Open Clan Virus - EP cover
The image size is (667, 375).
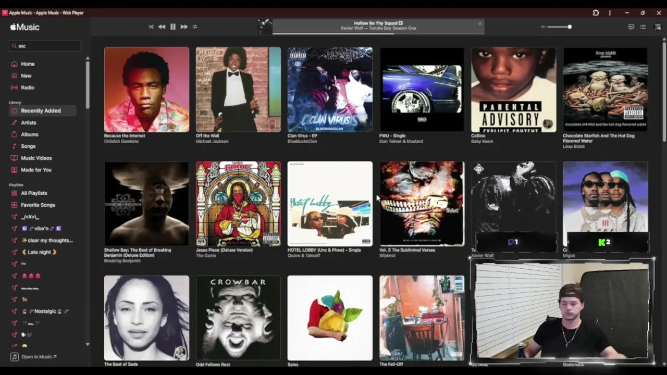[330, 90]
